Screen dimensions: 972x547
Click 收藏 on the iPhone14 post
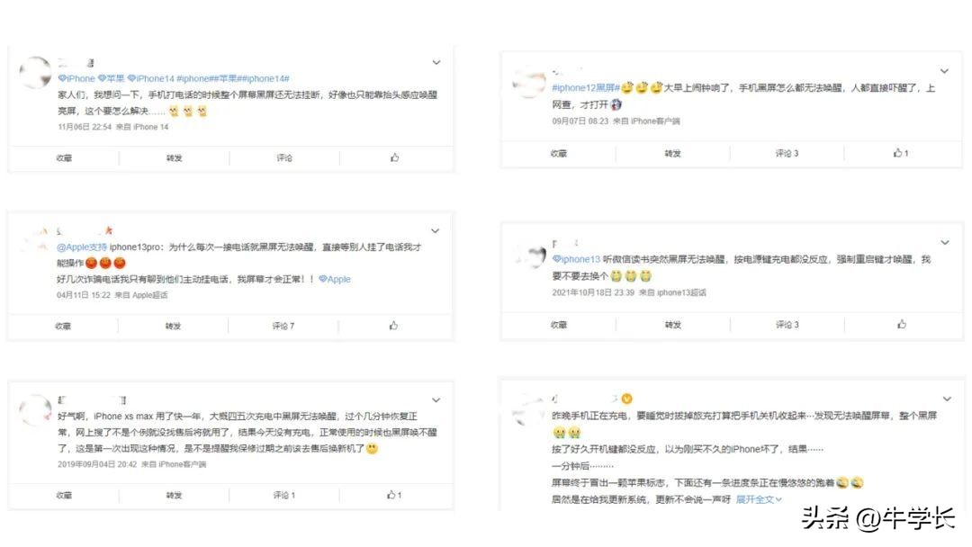click(64, 158)
